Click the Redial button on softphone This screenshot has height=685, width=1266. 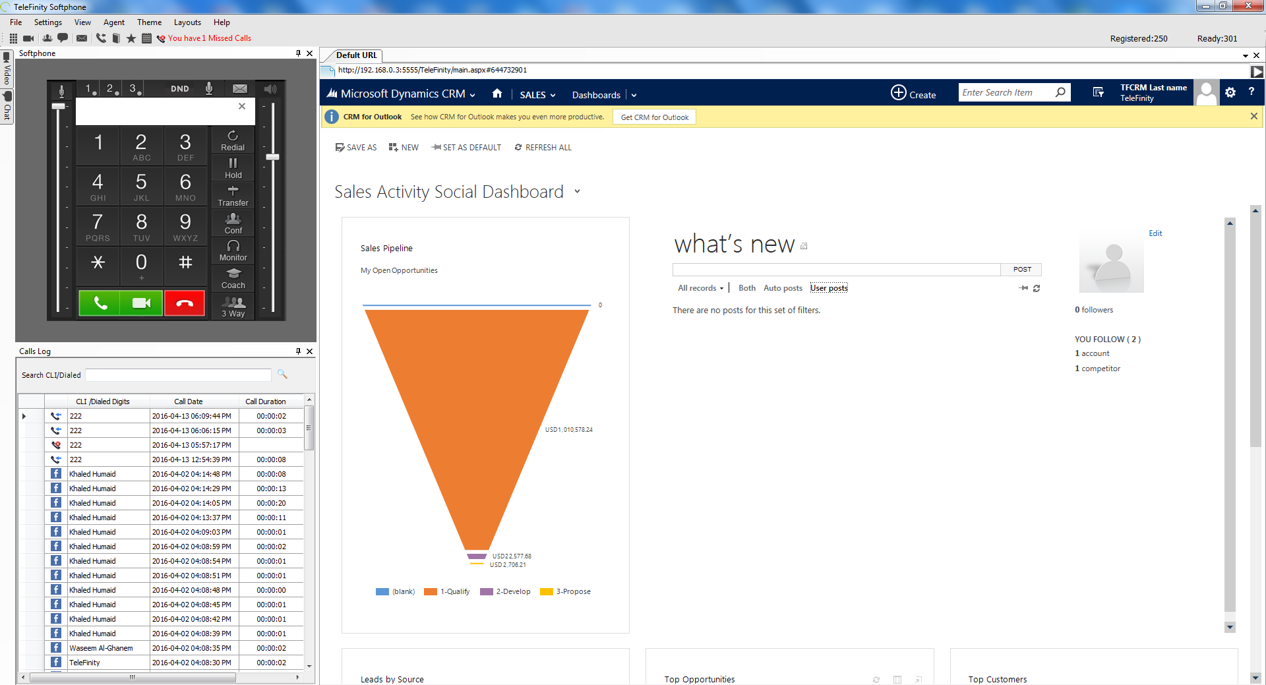pyautogui.click(x=233, y=140)
